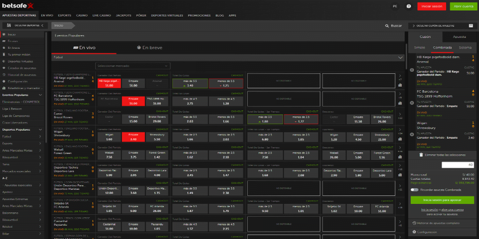Open coupon Configuración gear at bottom
The width and height of the screenshot is (479, 239).
[x=414, y=232]
